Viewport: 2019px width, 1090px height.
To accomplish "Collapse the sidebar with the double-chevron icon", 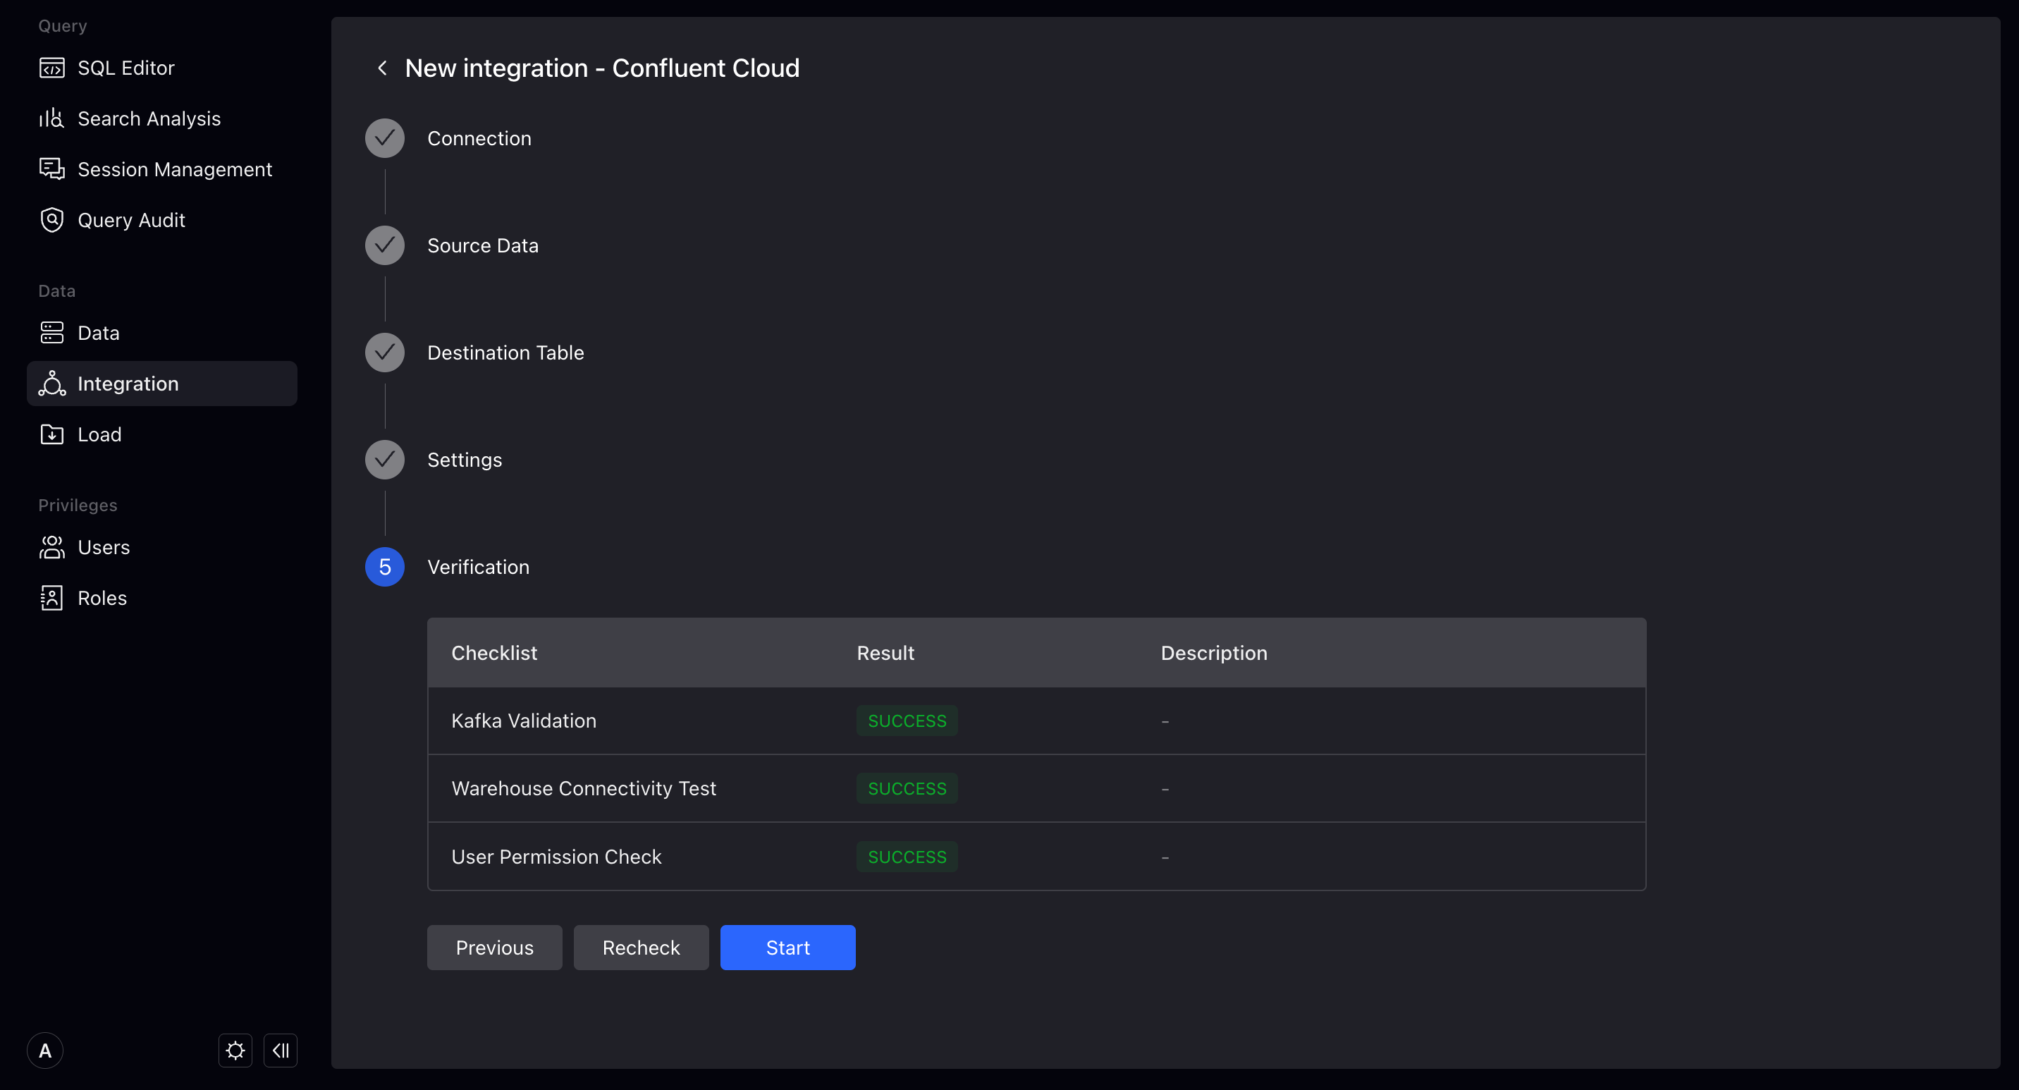I will tap(281, 1050).
